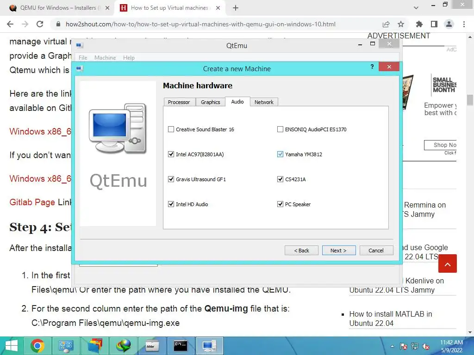Open Command Prompt taskbar icon
This screenshot has width=474, height=355.
[x=181, y=346]
